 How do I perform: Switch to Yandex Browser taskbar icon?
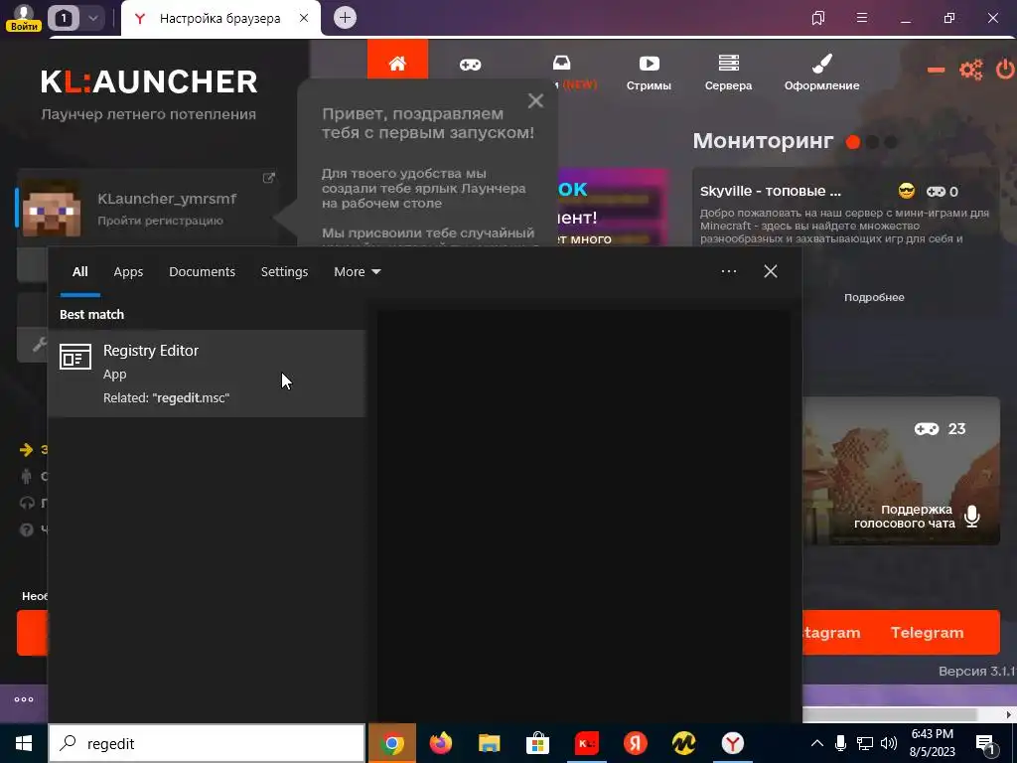(x=733, y=743)
